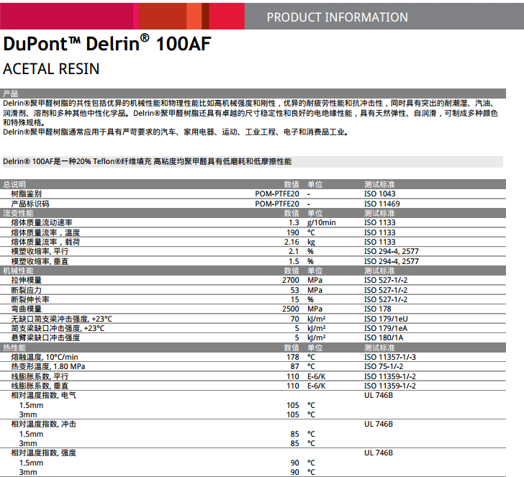Select the 断裂应力 row label
The width and height of the screenshot is (524, 477).
(x=26, y=290)
